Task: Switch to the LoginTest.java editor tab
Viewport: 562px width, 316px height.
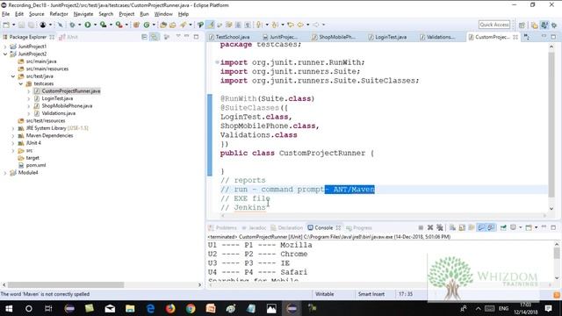Action: click(387, 37)
